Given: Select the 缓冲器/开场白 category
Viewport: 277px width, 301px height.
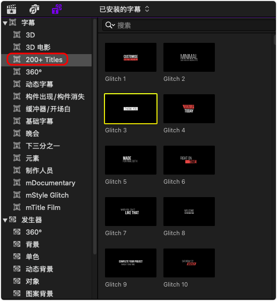Looking at the screenshot, I should 46,109.
